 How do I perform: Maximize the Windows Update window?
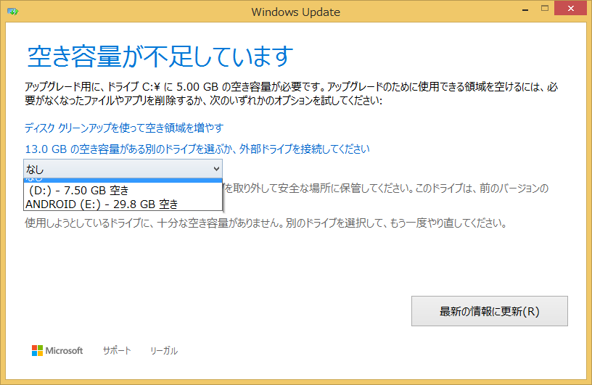(544, 8)
